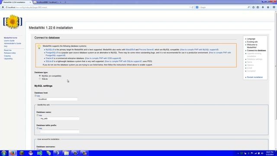Viewport: 277px width, 156px height.
Task: Switch to the second localhost tab
Action: [x=48, y=2]
